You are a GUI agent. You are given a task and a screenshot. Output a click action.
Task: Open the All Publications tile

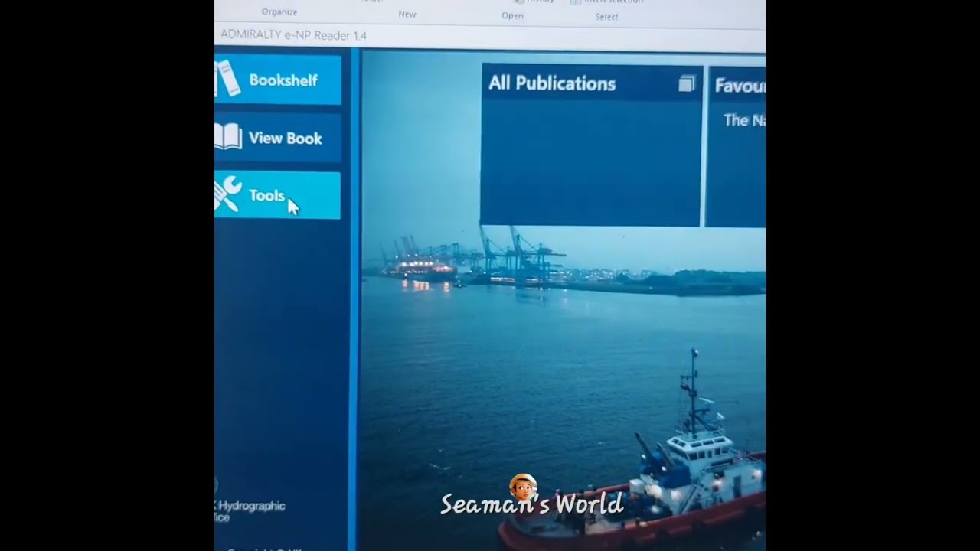pos(590,145)
